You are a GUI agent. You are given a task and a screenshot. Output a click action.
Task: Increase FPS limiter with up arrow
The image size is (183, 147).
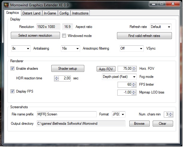tap(134, 83)
